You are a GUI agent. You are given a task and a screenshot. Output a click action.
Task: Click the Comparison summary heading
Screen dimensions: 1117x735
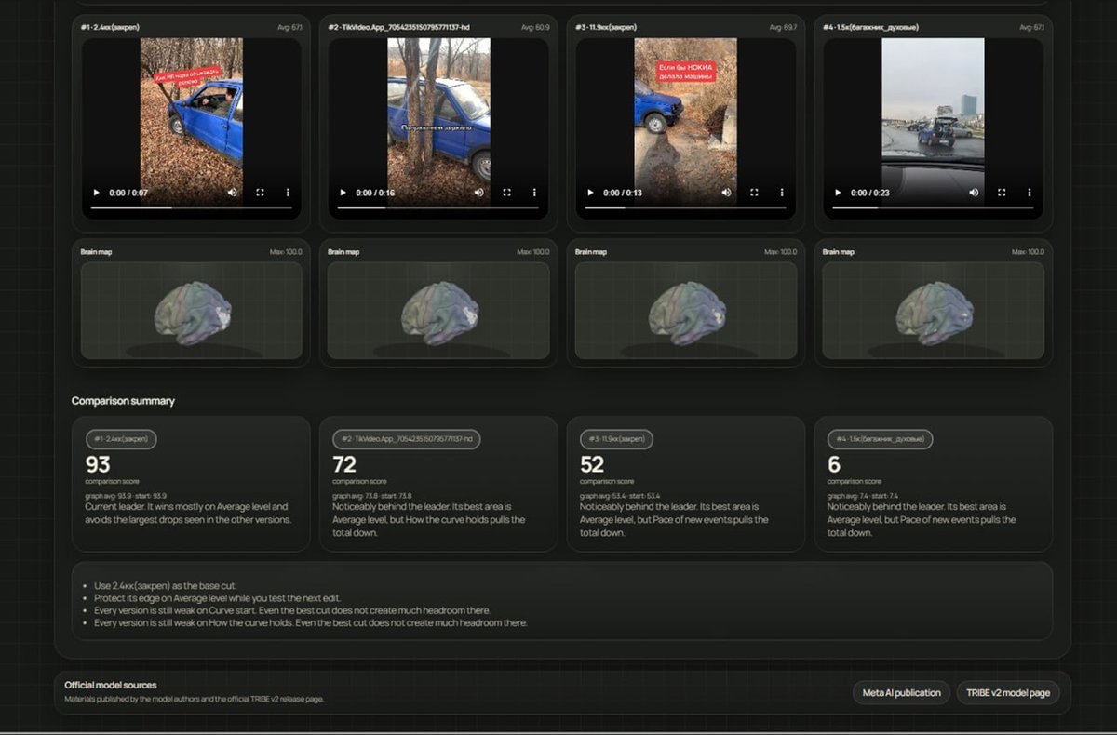click(x=123, y=401)
